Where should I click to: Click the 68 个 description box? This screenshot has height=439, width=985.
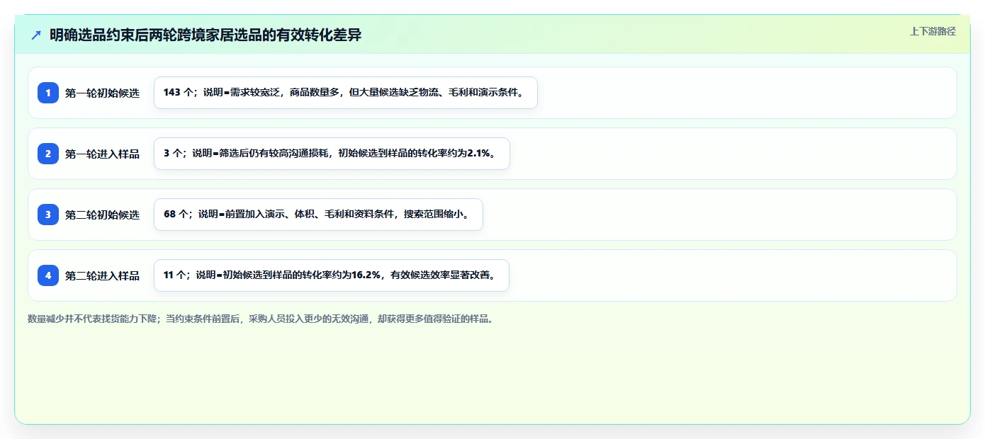(318, 215)
